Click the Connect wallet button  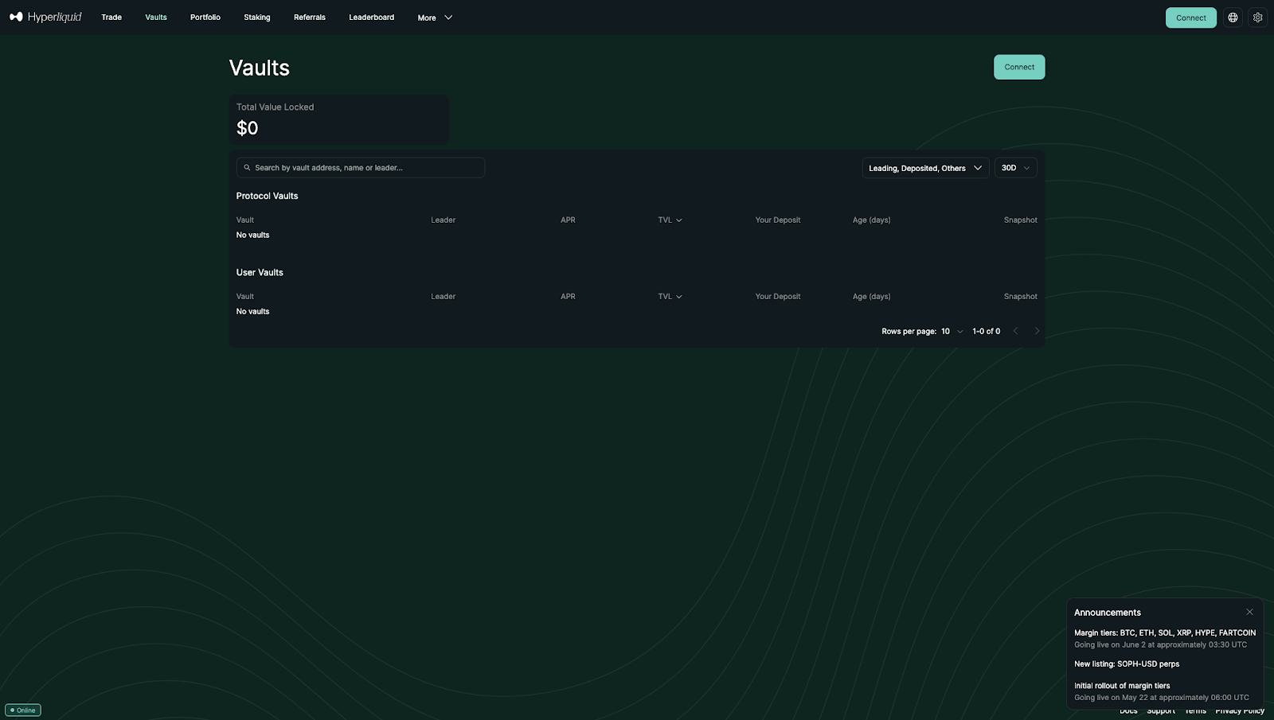tap(1190, 17)
